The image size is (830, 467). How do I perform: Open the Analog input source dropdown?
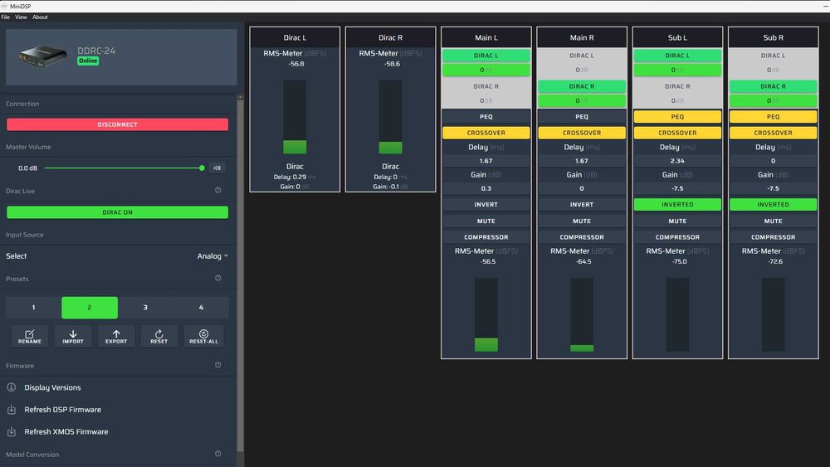[212, 256]
